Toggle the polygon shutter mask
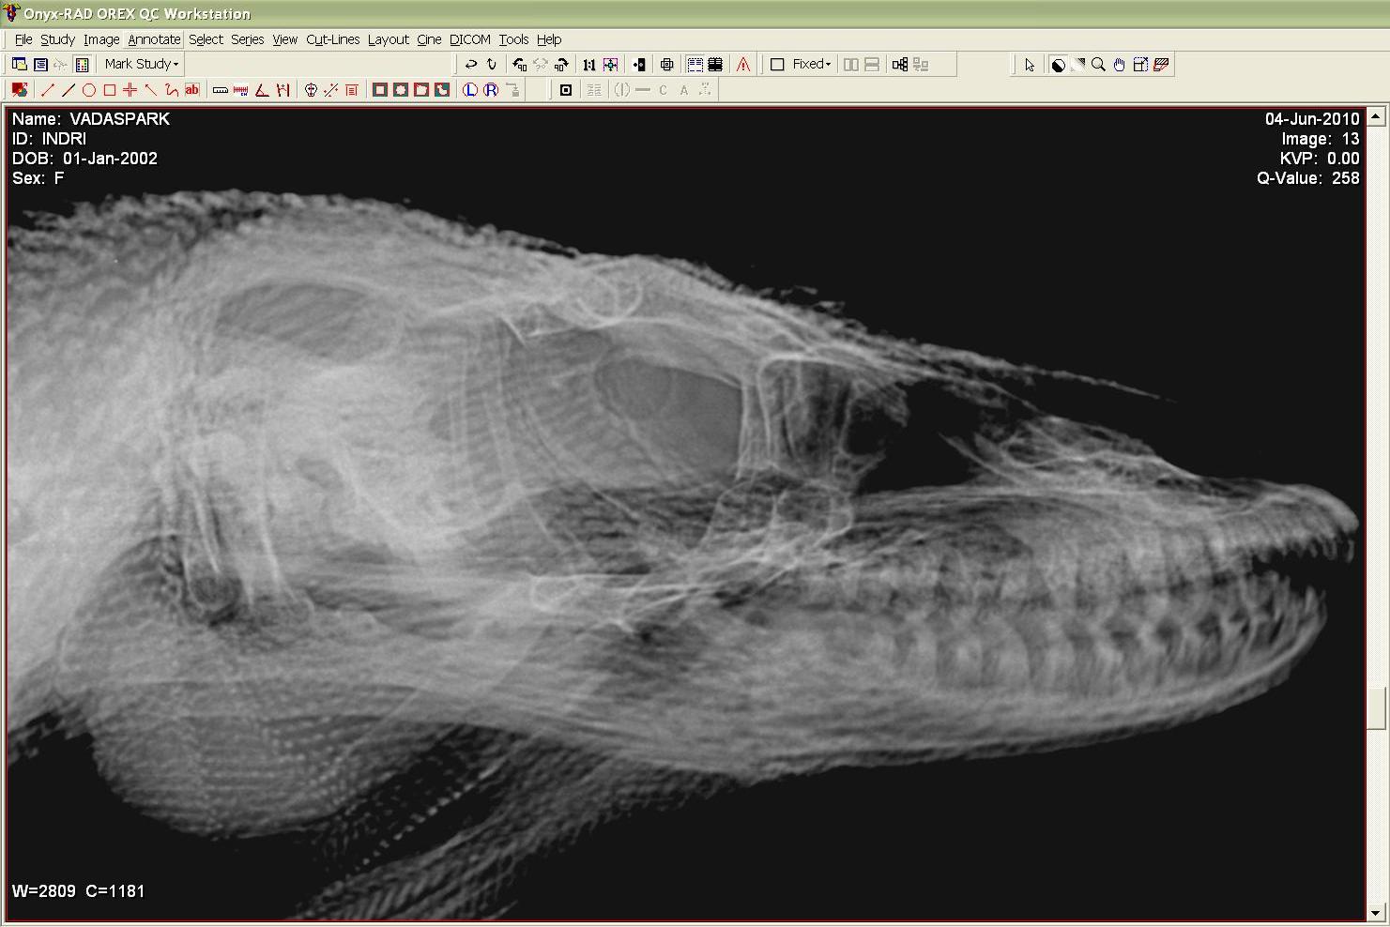Screen dimensions: 1390x927 421,90
